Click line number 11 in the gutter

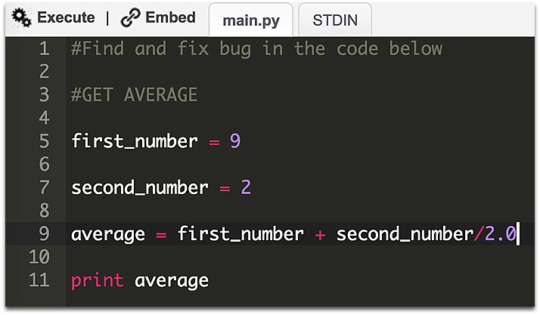click(x=39, y=280)
